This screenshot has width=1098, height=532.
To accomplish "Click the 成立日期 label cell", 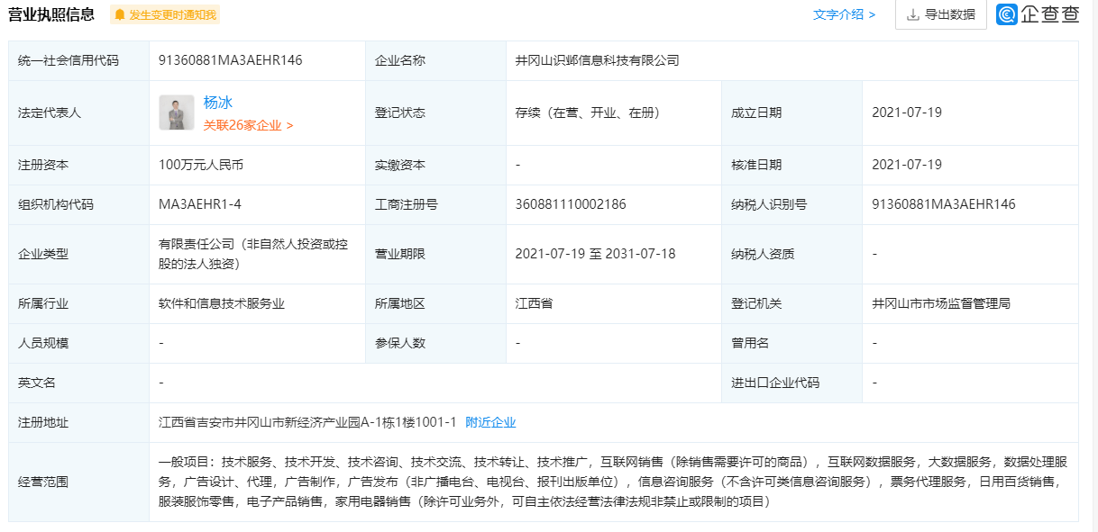I will point(791,113).
